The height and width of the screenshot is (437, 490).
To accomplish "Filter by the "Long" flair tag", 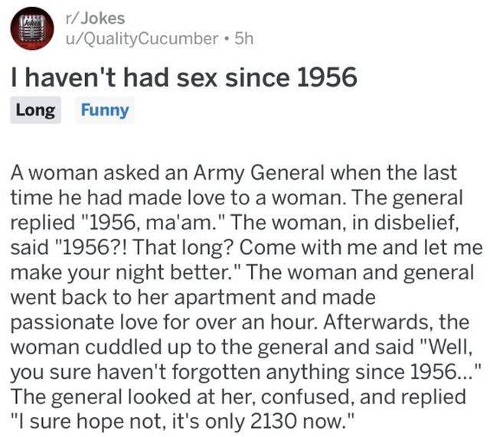I will 35,110.
